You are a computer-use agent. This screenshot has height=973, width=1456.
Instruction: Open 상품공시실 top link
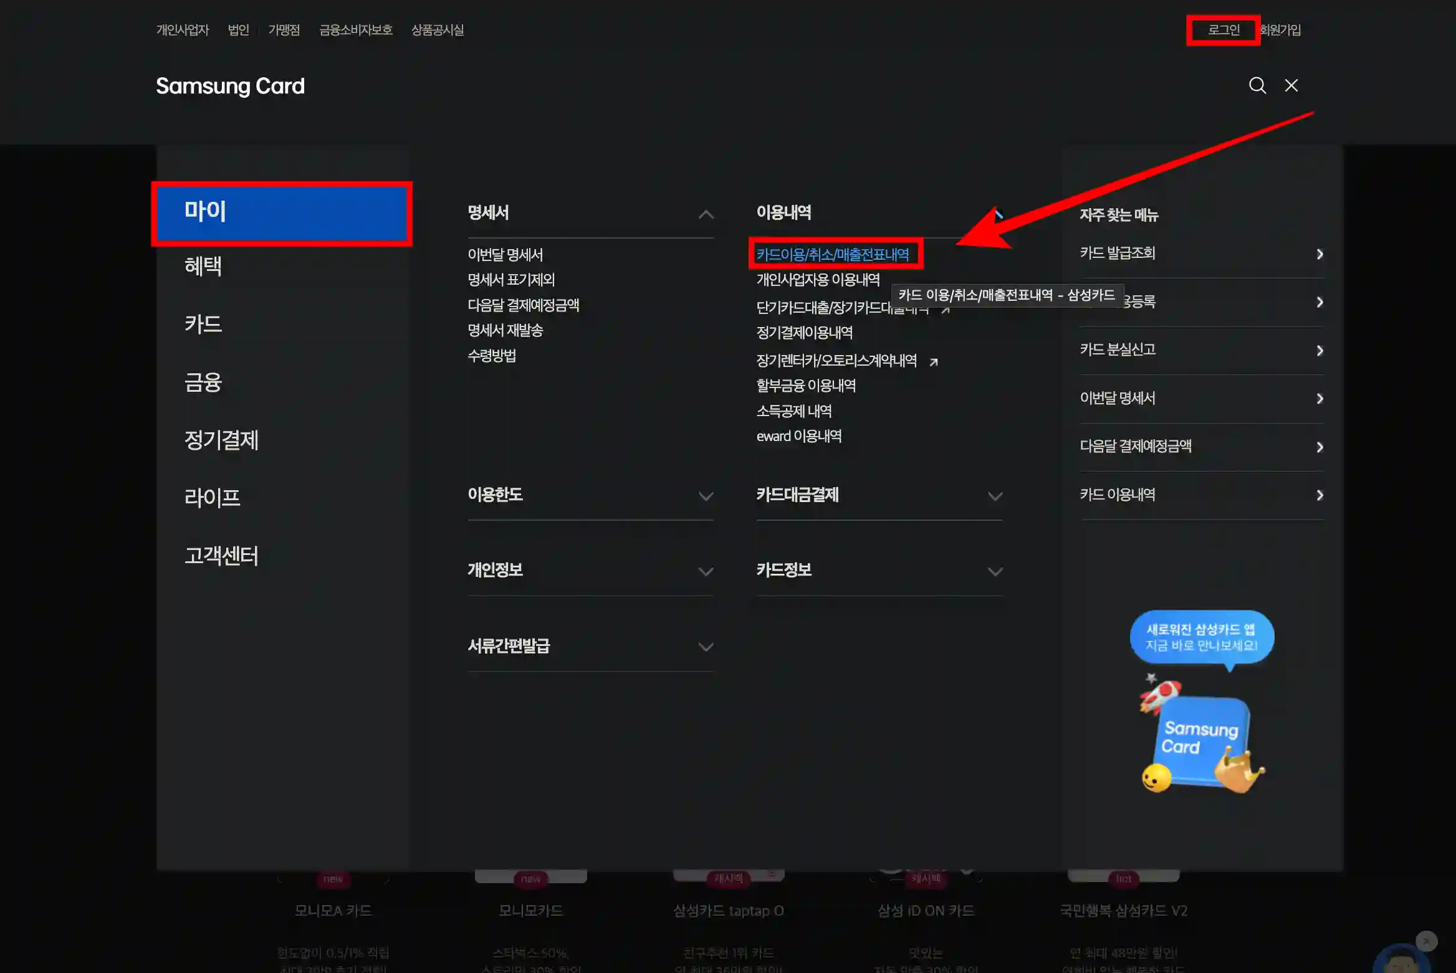438,30
